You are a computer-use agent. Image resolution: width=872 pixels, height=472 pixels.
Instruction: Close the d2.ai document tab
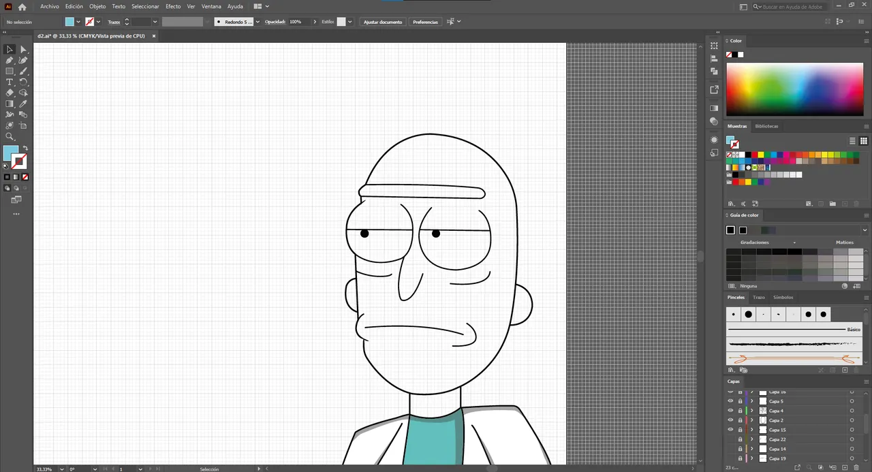click(154, 35)
